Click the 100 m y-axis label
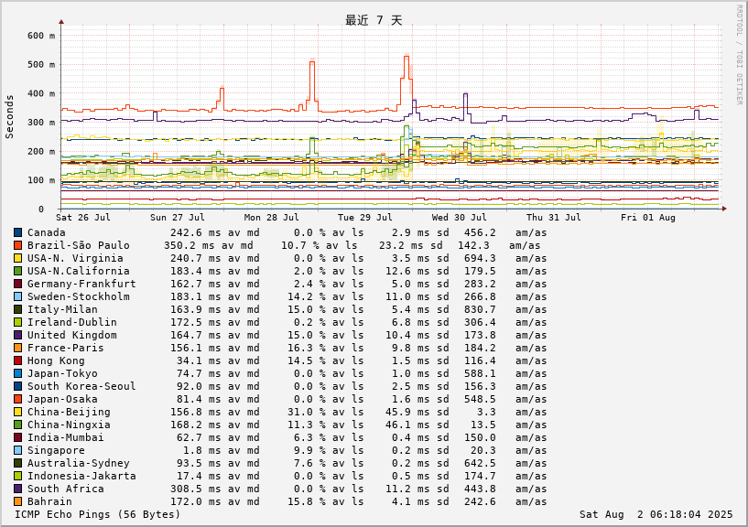The image size is (748, 527). coord(41,180)
